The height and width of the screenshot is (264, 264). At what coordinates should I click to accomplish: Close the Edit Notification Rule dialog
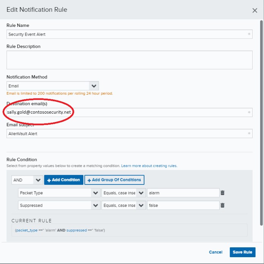click(x=255, y=11)
